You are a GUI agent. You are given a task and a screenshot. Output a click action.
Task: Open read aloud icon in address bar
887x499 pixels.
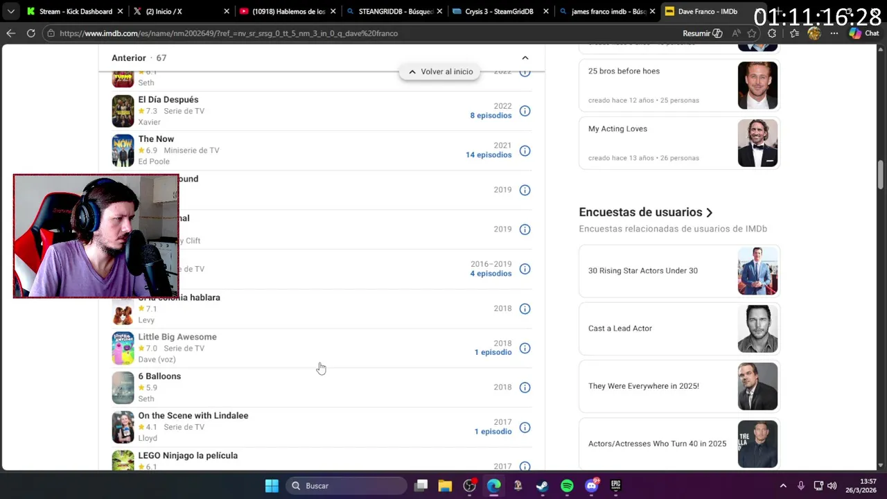(x=736, y=33)
